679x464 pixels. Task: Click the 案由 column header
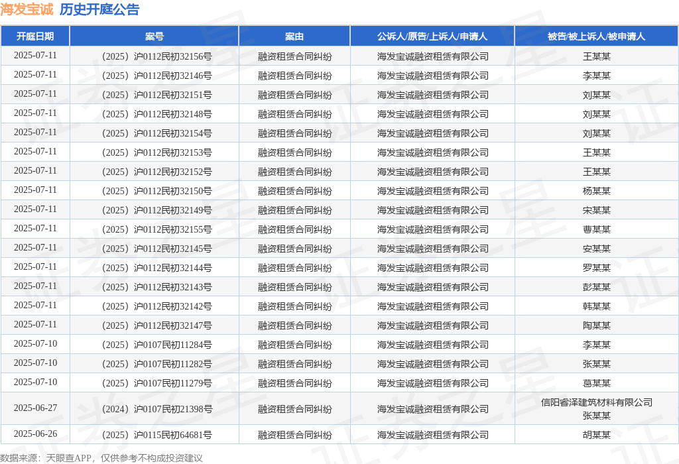pos(294,36)
